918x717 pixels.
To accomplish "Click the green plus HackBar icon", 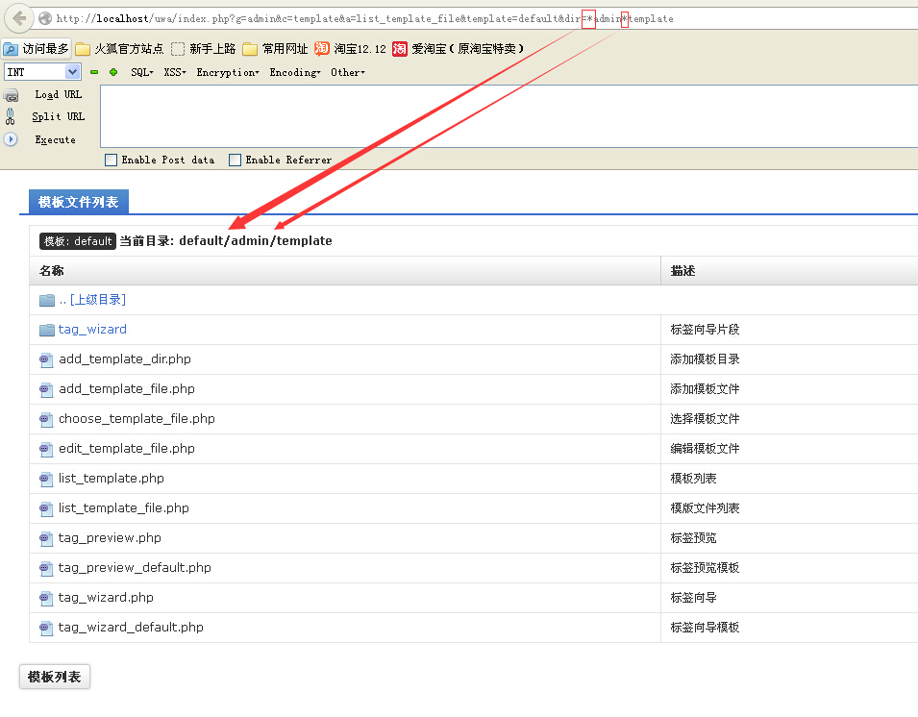I will click(x=113, y=73).
